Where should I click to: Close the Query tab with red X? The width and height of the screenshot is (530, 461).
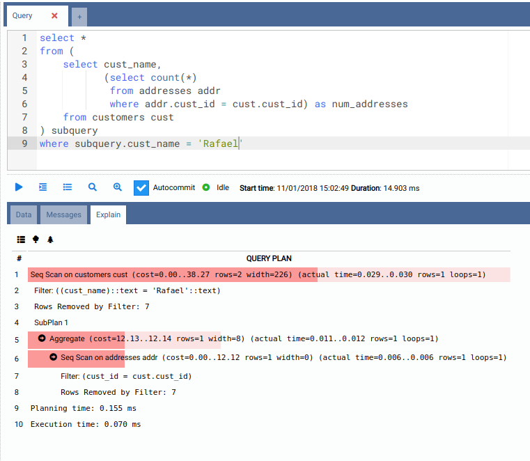[x=54, y=15]
